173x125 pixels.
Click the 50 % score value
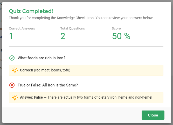121,36
